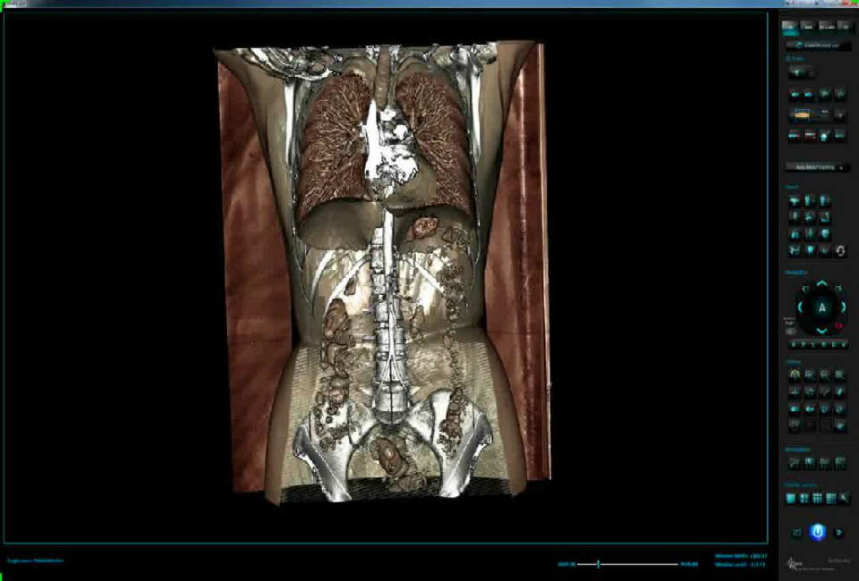Select the third tab in the top-right panel

[827, 26]
